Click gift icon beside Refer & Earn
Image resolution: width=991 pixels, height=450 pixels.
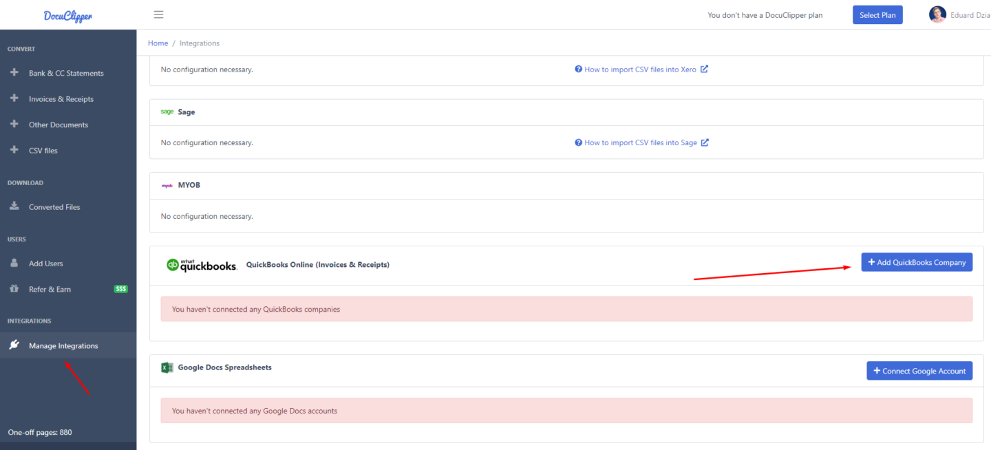point(14,288)
